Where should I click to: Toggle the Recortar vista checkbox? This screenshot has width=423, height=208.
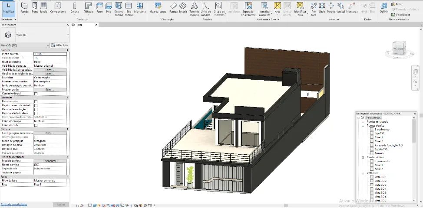pyautogui.click(x=36, y=101)
